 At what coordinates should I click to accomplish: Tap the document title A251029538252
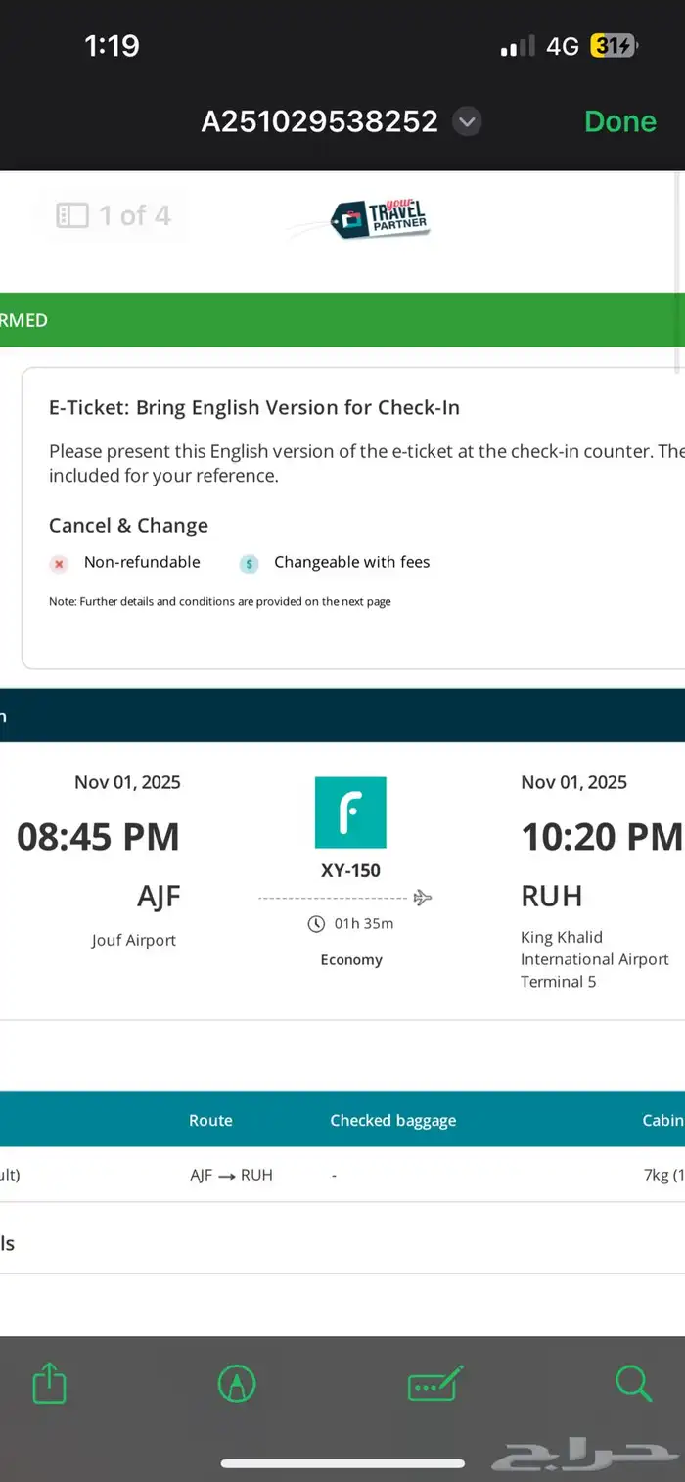pyautogui.click(x=319, y=121)
